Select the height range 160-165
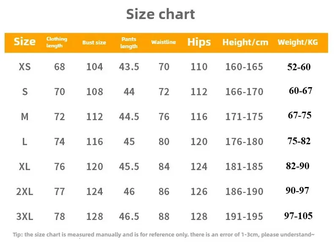Screen dimensions: 334x250 244,66
